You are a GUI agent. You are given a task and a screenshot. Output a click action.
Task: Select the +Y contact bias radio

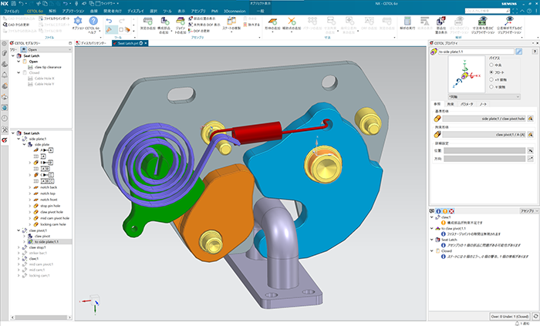[x=491, y=79]
